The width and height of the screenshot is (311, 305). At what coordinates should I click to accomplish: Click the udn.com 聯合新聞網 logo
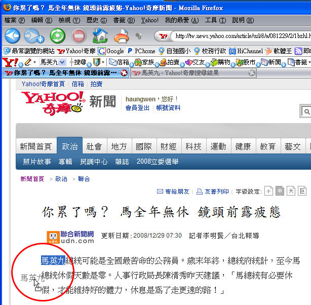point(70,237)
